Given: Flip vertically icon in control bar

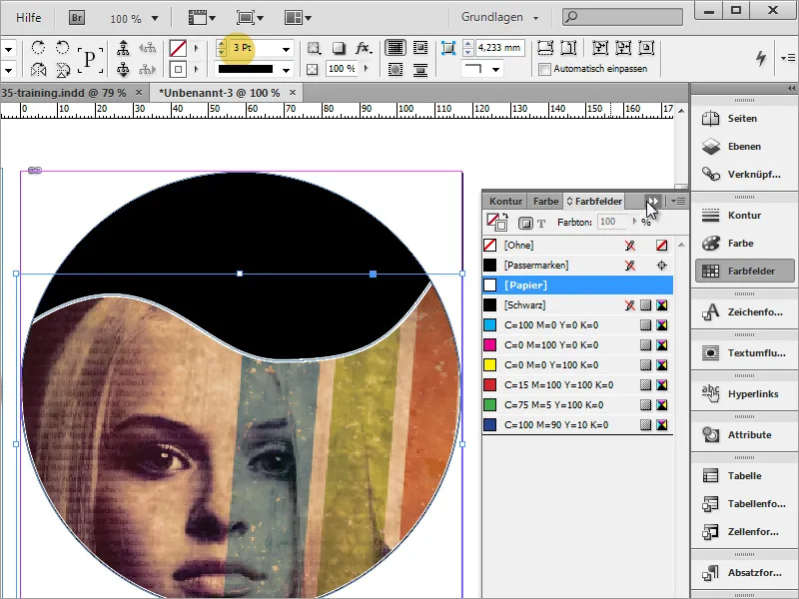Looking at the screenshot, I should click(x=63, y=69).
